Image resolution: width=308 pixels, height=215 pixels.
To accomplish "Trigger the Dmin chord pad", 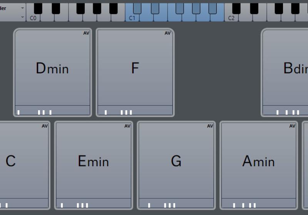I will [x=52, y=68].
